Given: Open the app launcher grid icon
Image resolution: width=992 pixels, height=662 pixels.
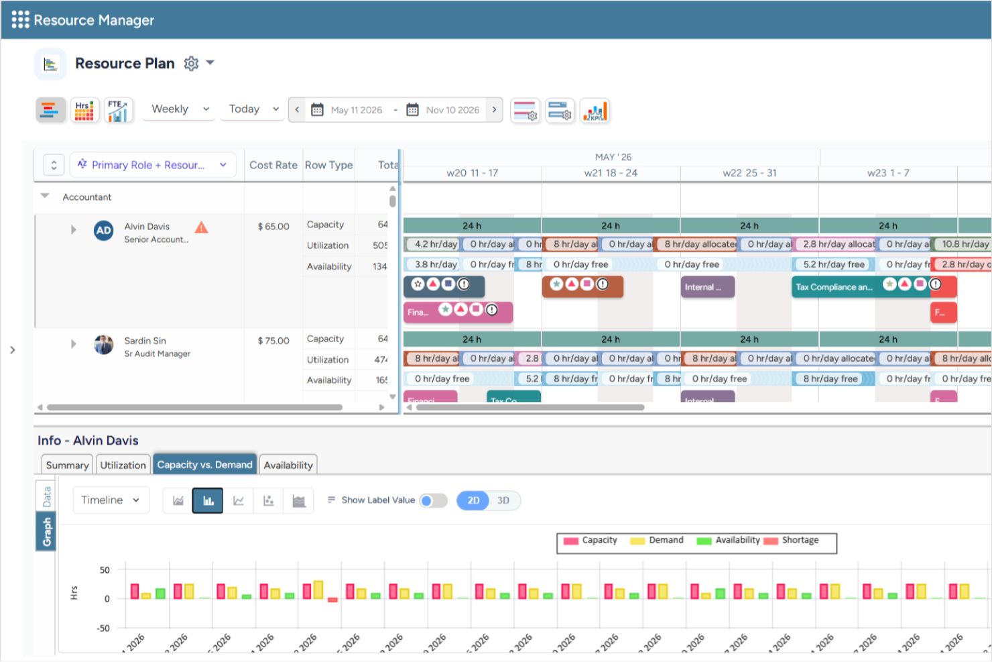Looking at the screenshot, I should pyautogui.click(x=20, y=19).
